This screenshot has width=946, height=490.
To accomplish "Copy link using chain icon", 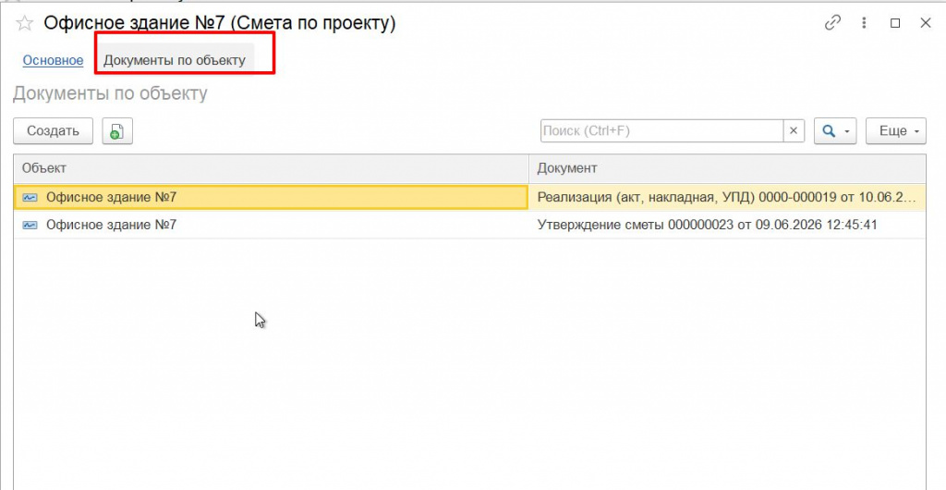I will pyautogui.click(x=832, y=23).
